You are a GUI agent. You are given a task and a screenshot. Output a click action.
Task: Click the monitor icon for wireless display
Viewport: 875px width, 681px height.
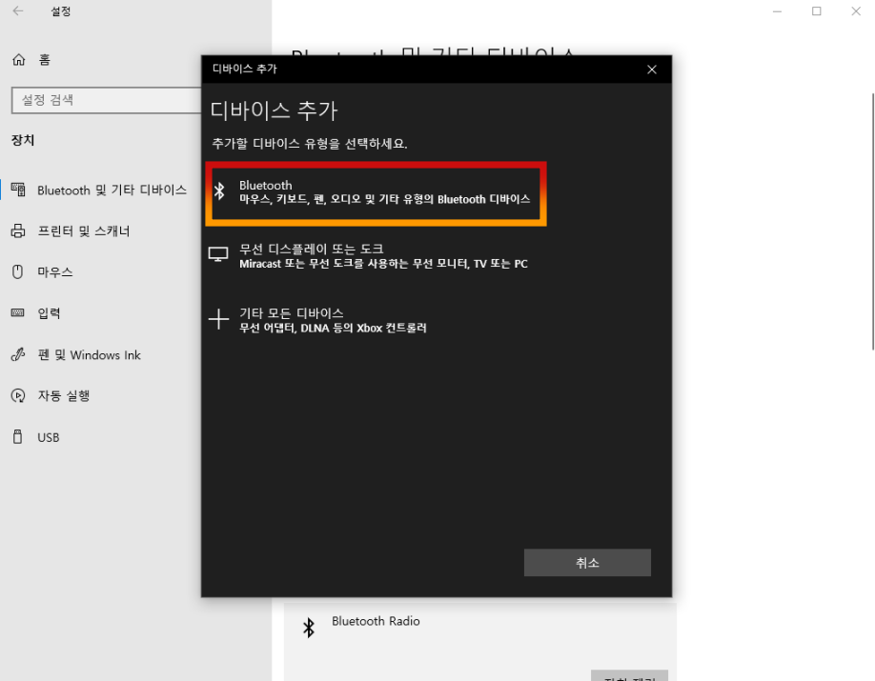(x=218, y=254)
